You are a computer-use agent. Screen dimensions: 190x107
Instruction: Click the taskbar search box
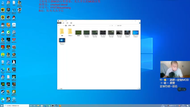[16, 106]
